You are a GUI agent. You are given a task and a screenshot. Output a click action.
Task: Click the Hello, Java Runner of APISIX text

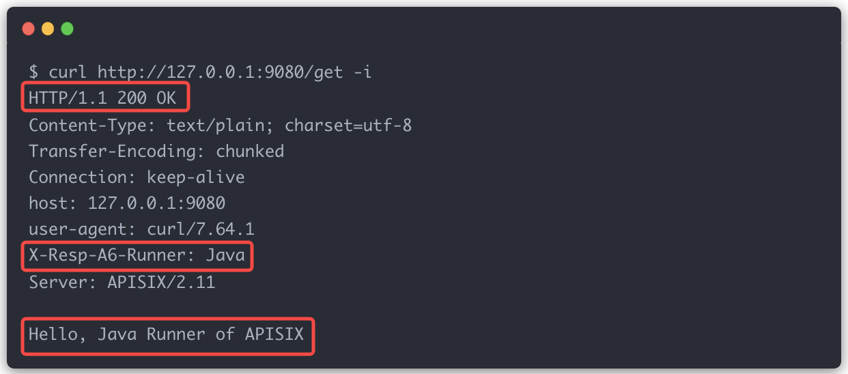pyautogui.click(x=166, y=334)
